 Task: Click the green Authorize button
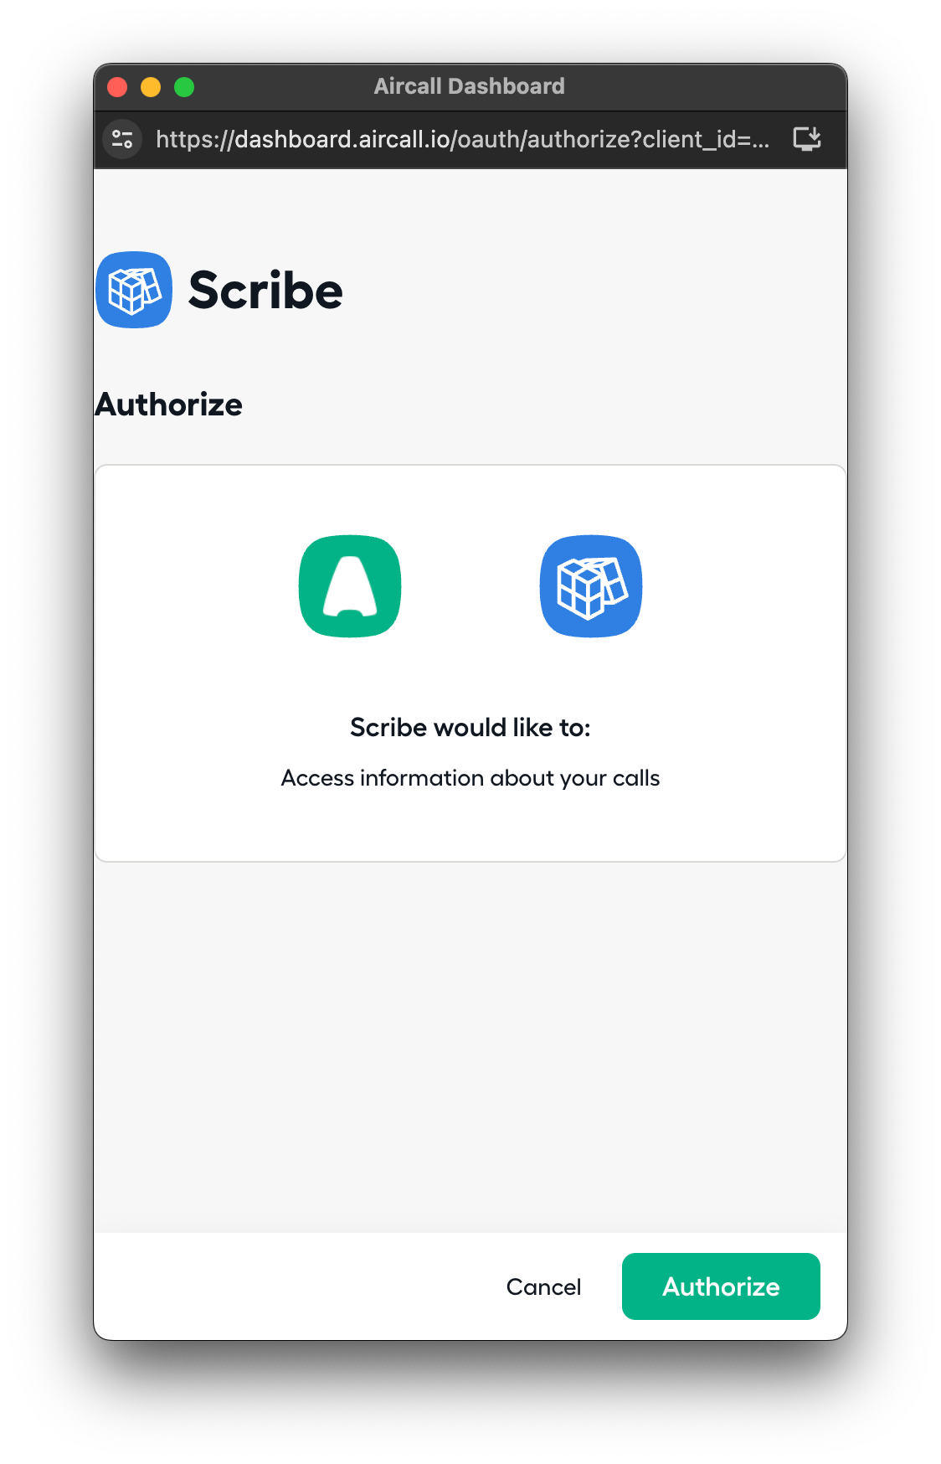coord(721,1286)
